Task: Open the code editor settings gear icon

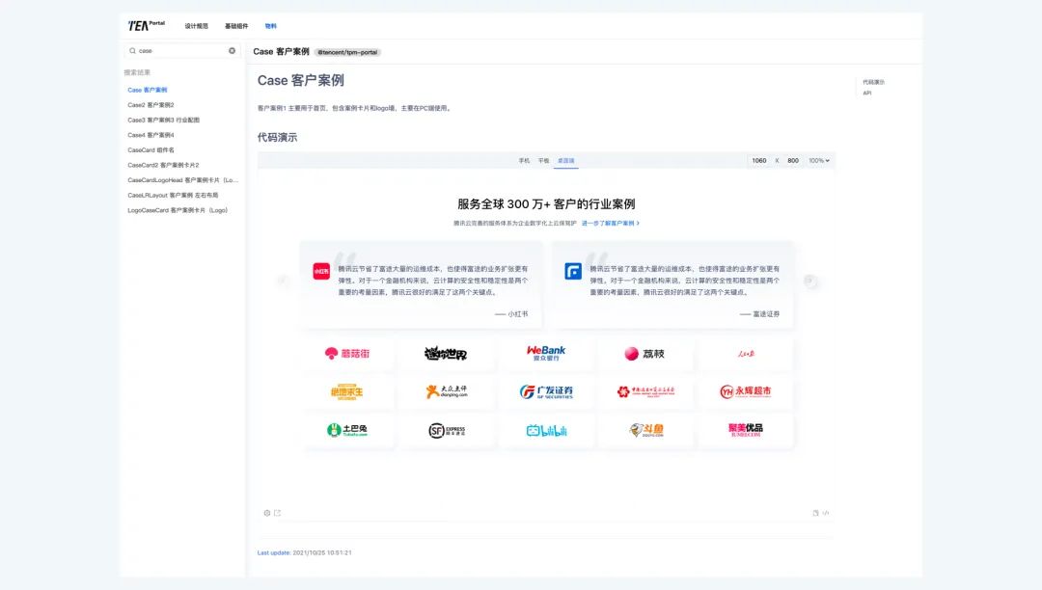Action: click(267, 512)
